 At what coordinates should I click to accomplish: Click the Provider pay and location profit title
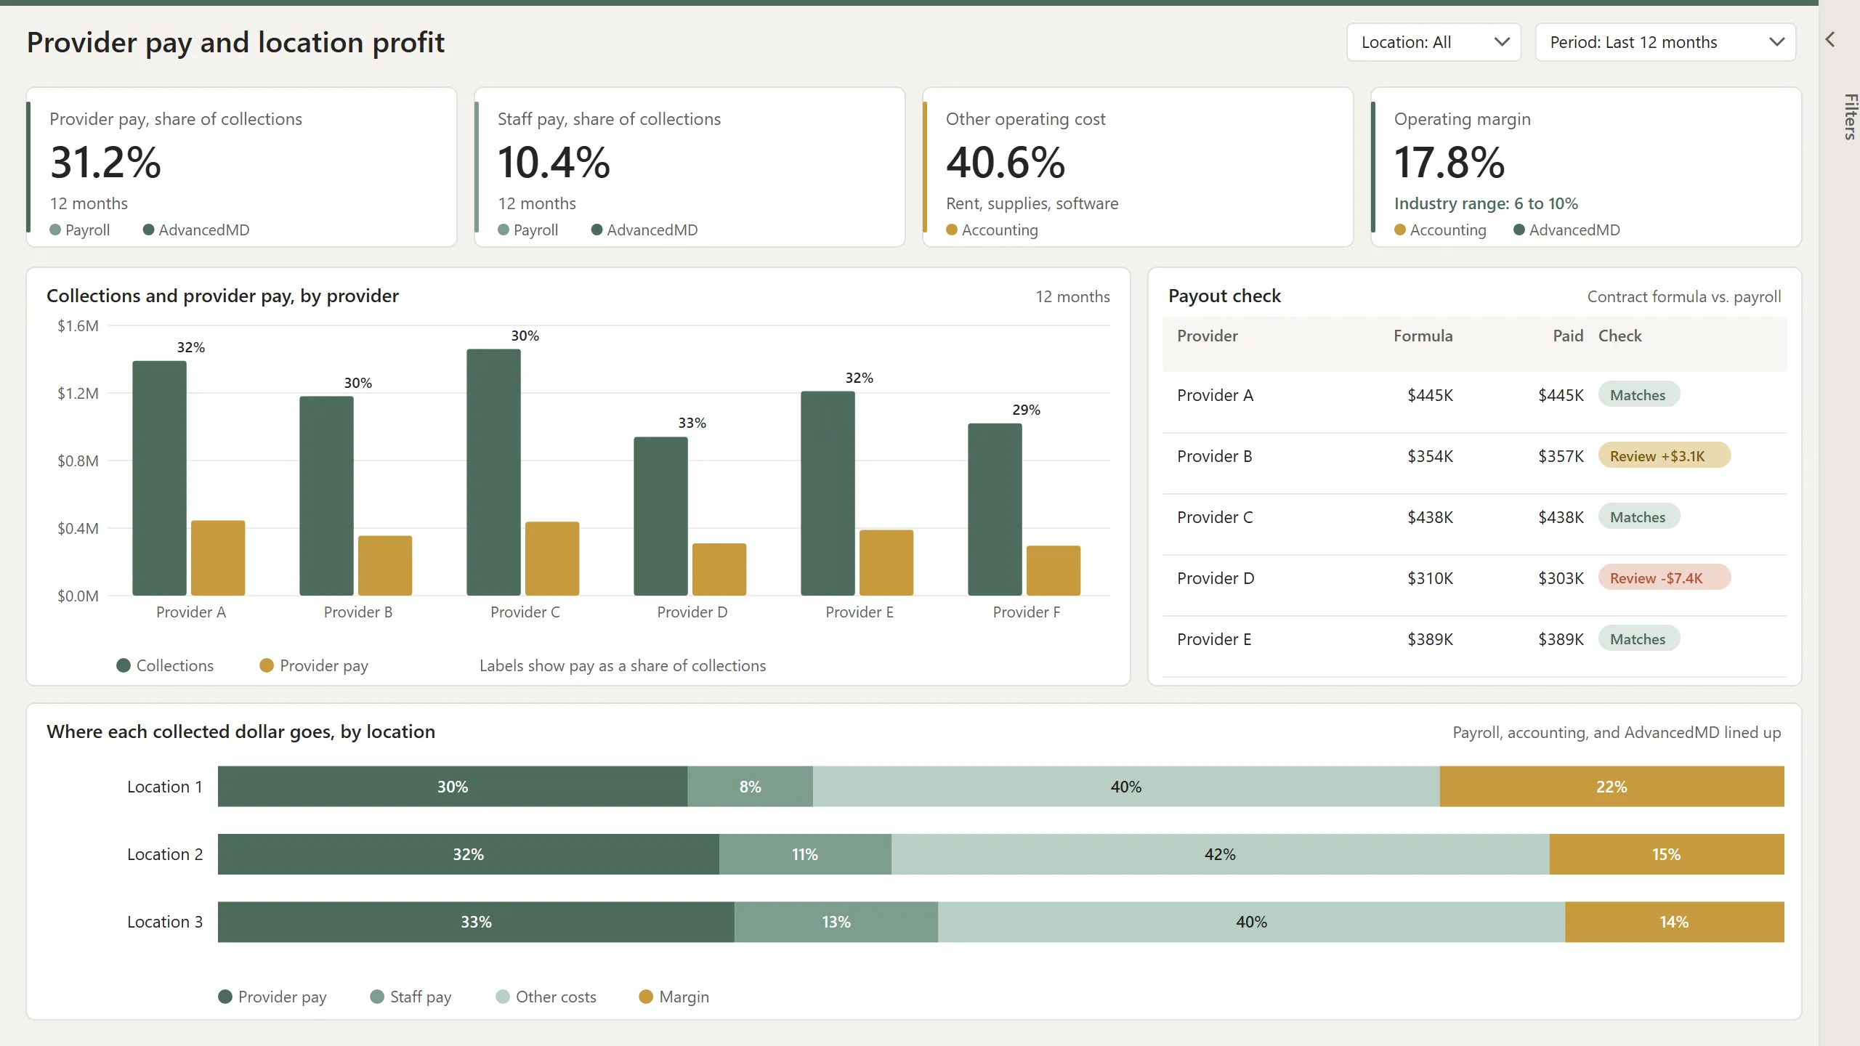click(x=235, y=43)
